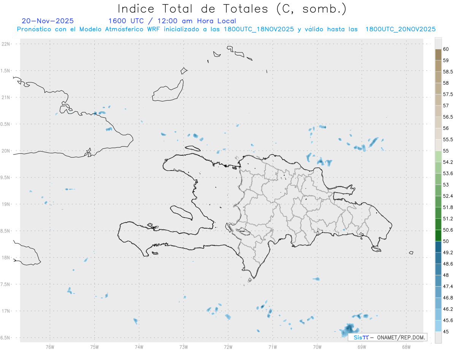
Task: Click the colorbar value "46.2"
Action: tap(448, 309)
